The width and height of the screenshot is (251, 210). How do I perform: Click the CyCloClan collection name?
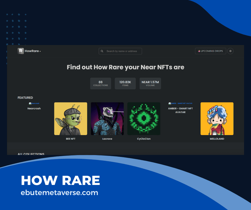click(x=144, y=139)
